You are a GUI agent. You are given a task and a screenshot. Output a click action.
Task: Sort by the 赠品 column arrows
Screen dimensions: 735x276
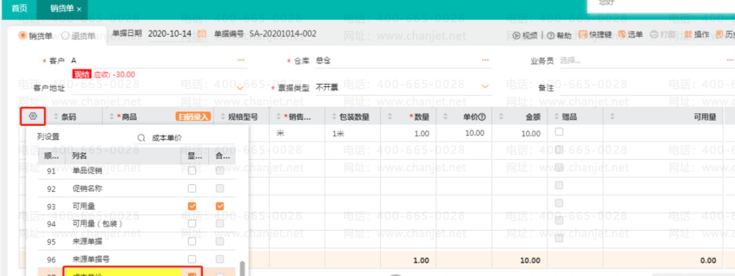[557, 117]
